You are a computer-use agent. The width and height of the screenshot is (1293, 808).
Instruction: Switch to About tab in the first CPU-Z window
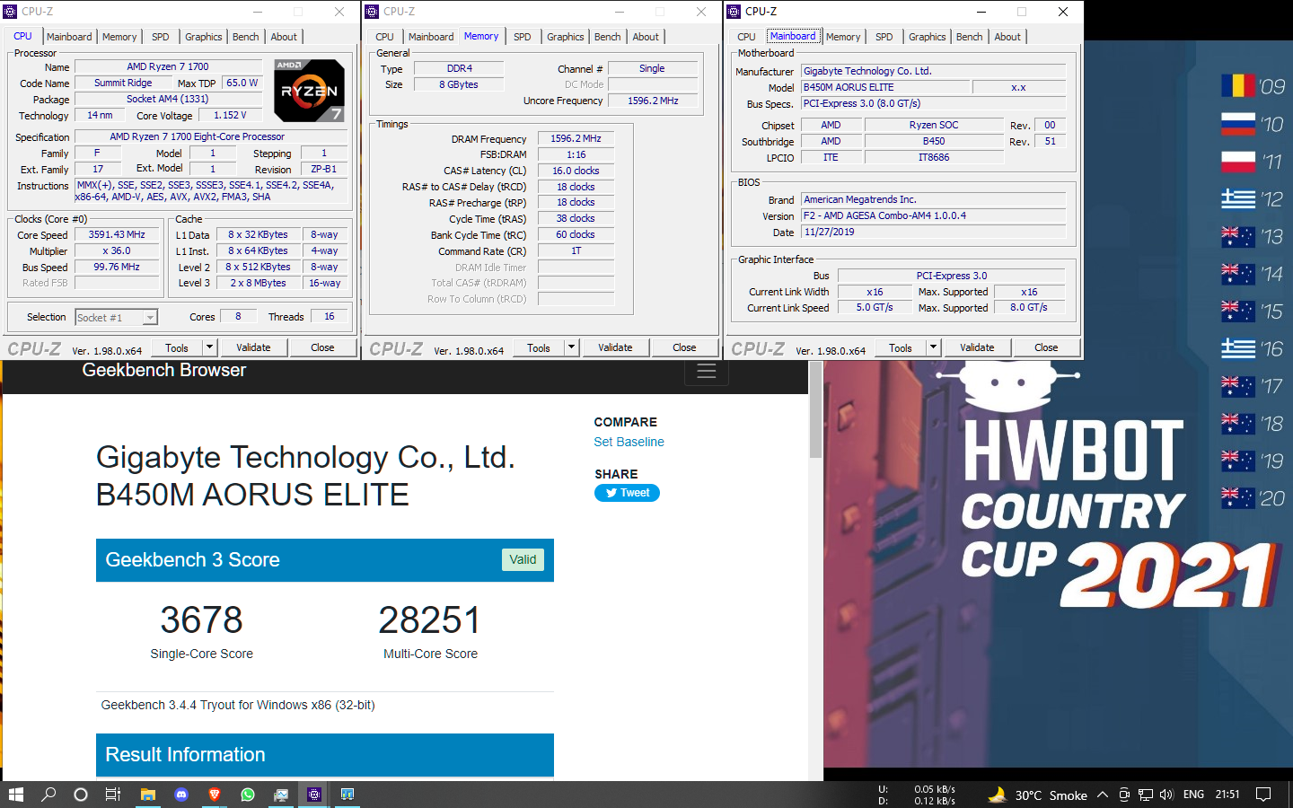[284, 37]
